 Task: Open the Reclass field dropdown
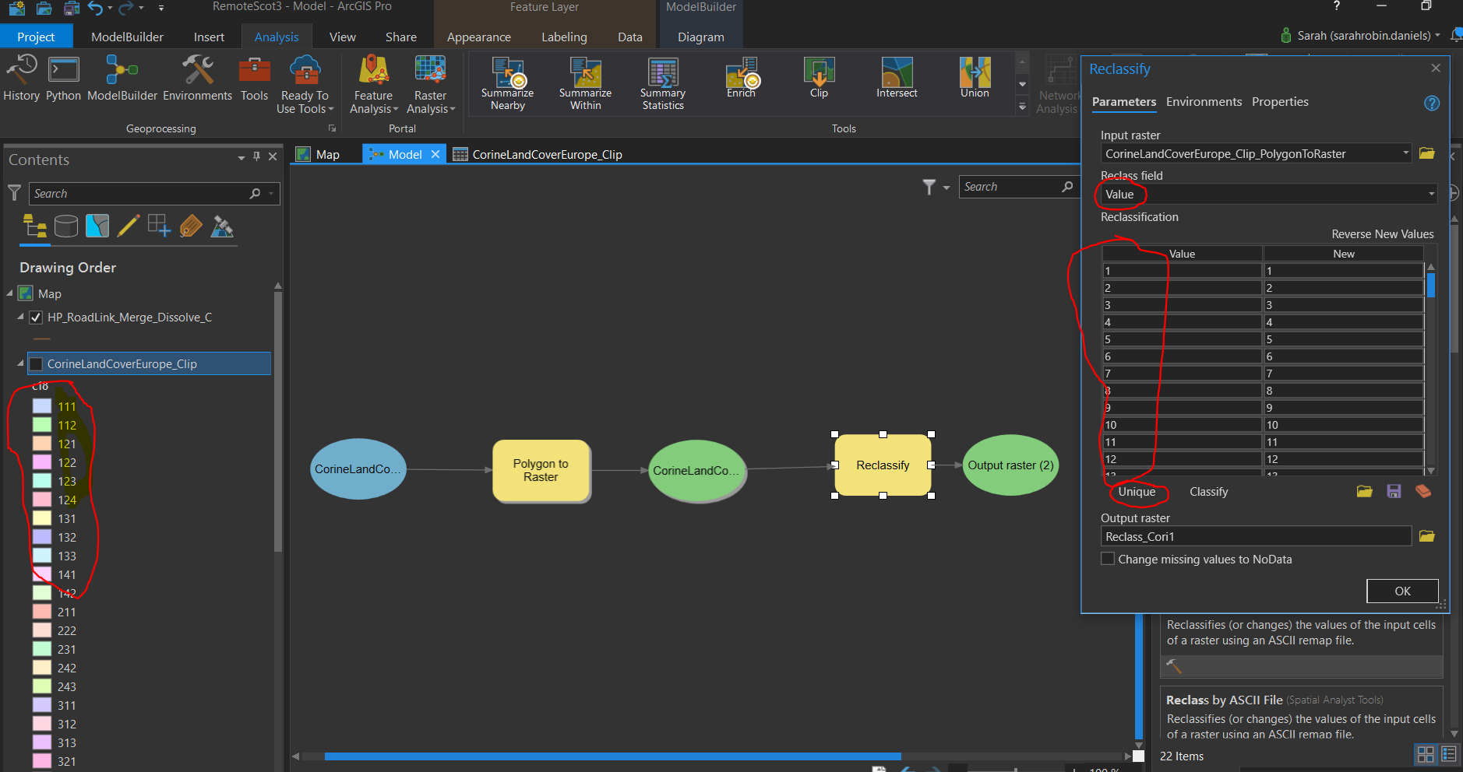click(x=1431, y=194)
